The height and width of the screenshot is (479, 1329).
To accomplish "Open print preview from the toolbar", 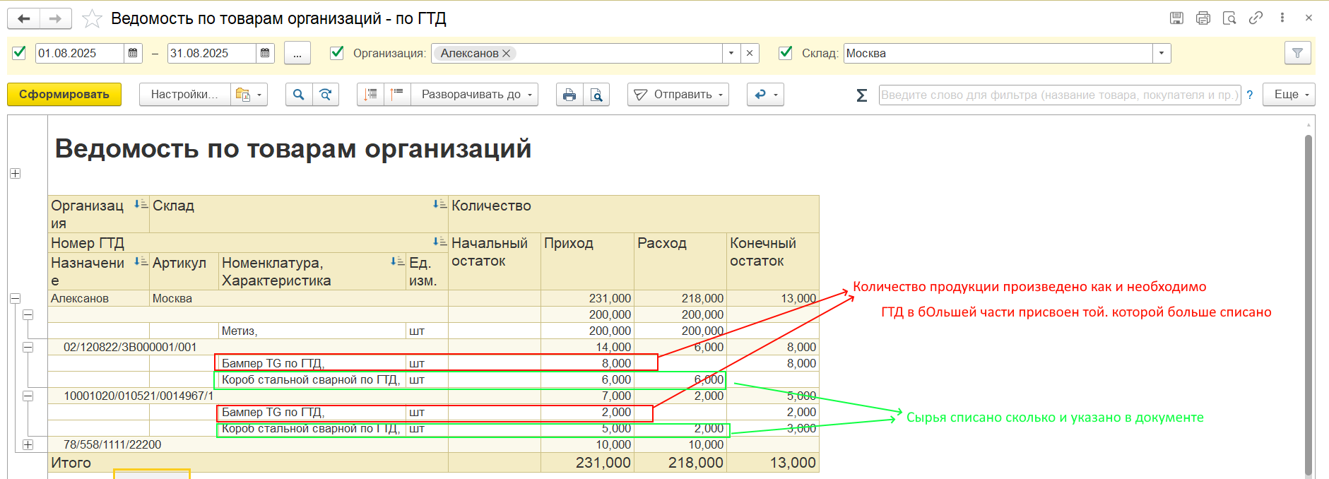I will click(x=597, y=95).
